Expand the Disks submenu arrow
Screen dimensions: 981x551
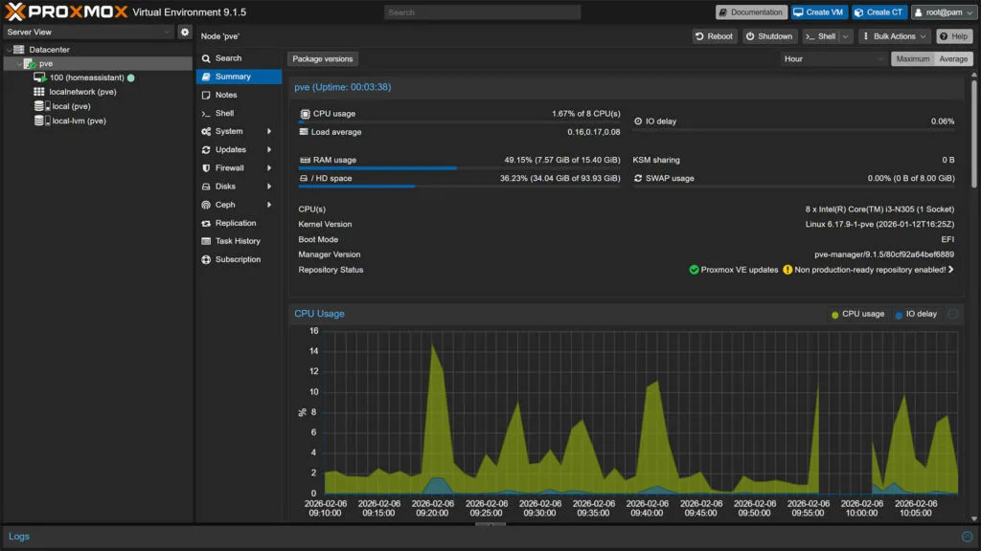point(269,187)
